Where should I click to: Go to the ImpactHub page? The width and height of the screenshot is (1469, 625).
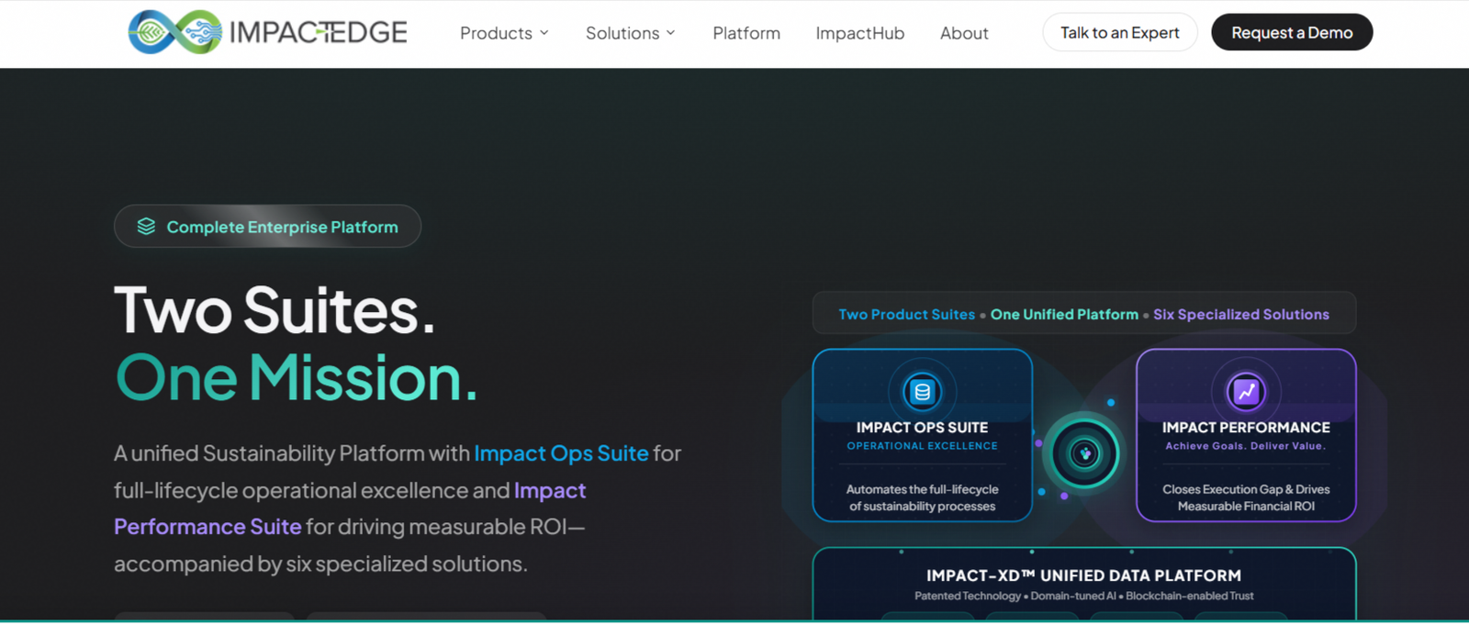point(860,33)
